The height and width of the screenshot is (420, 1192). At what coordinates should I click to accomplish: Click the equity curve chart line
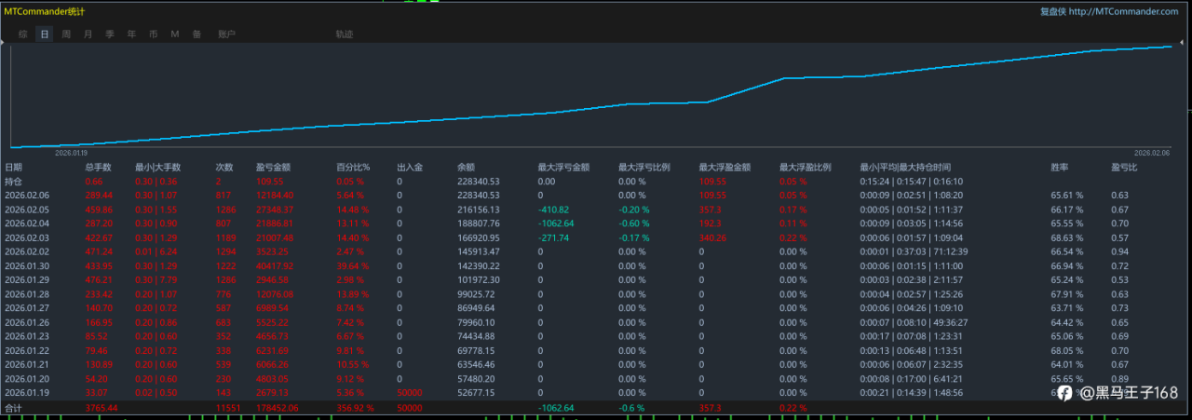pyautogui.click(x=592, y=98)
